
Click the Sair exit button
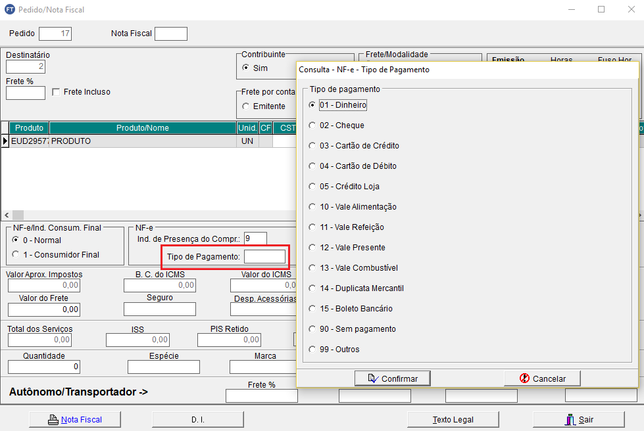tap(579, 420)
